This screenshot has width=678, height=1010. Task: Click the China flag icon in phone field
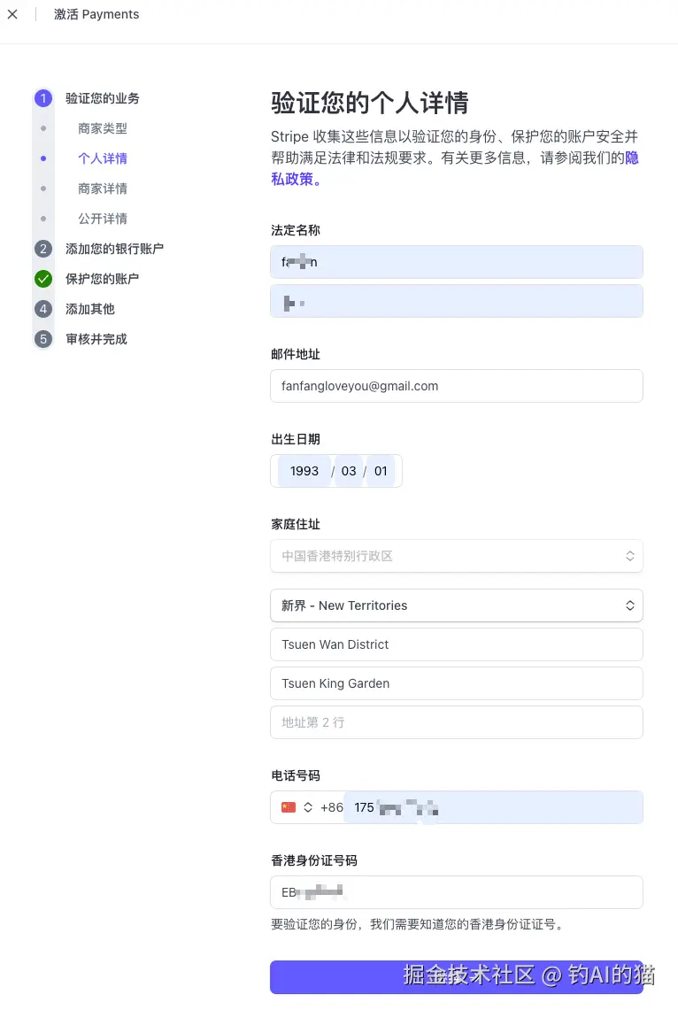288,807
